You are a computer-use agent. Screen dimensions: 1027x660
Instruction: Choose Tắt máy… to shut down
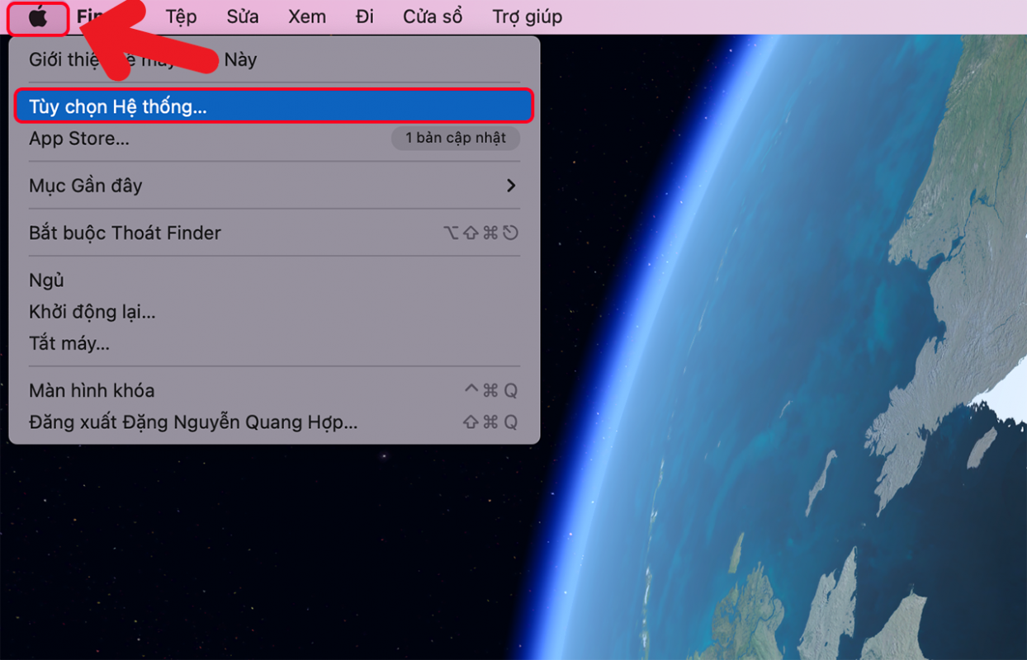click(69, 343)
